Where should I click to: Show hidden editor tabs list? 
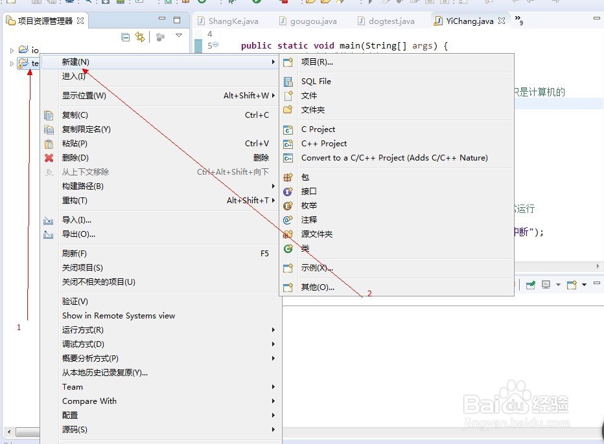[x=519, y=20]
